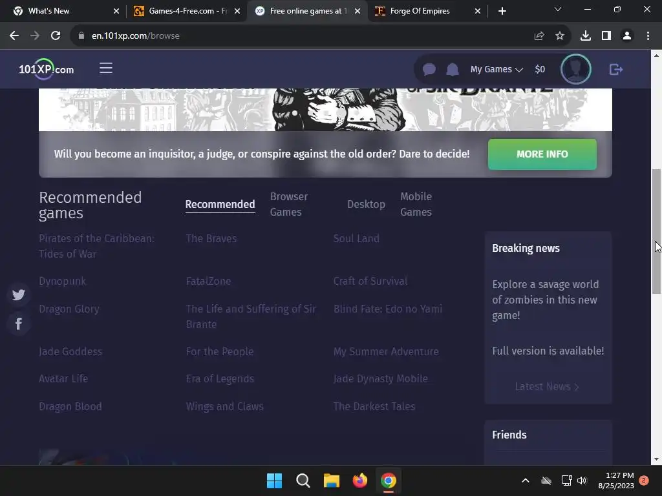Open the Facebook share icon
This screenshot has width=662, height=496.
19,324
